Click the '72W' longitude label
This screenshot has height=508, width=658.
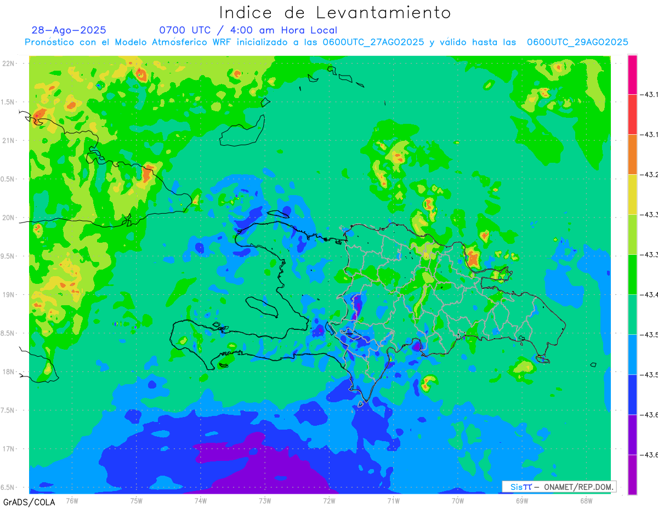click(x=329, y=500)
